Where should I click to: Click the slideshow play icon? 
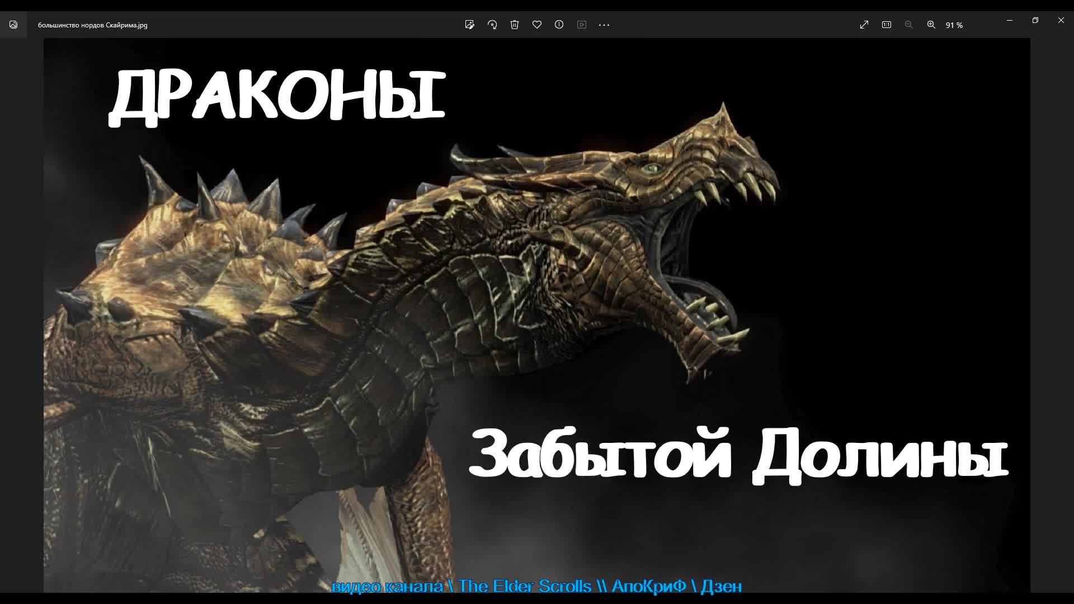point(582,25)
